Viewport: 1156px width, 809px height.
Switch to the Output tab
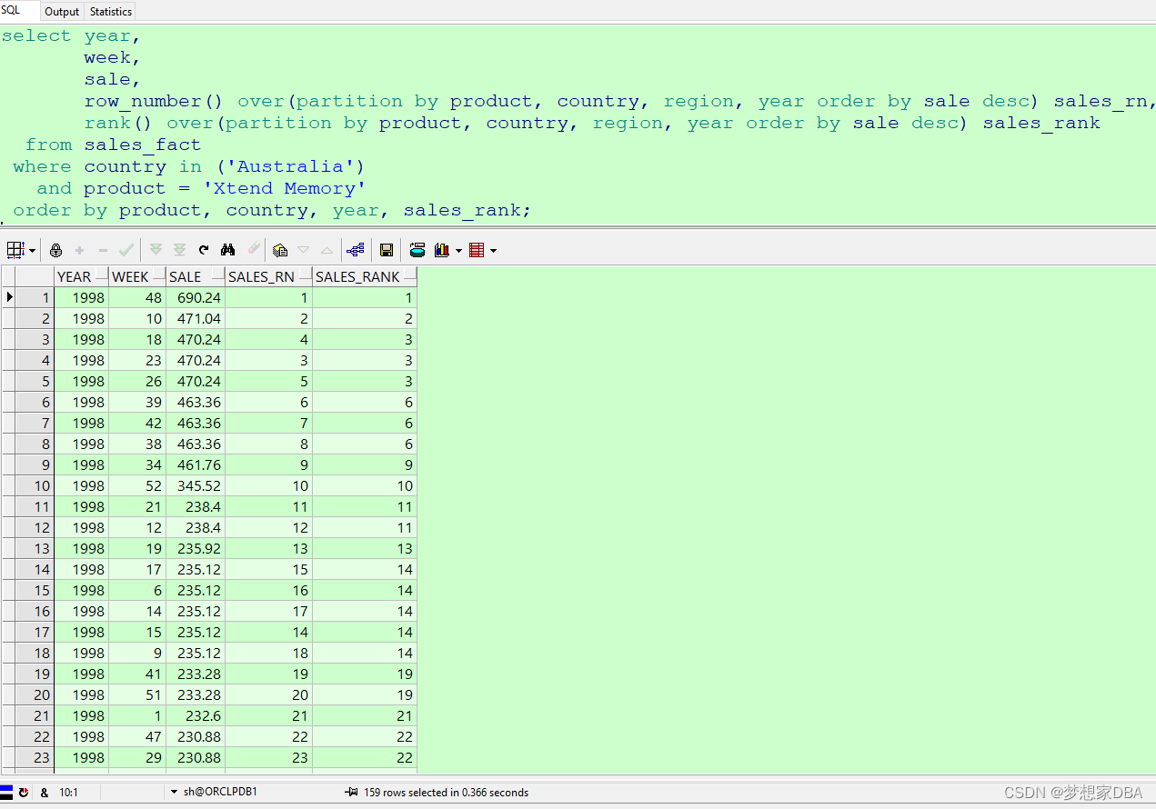pyautogui.click(x=61, y=11)
